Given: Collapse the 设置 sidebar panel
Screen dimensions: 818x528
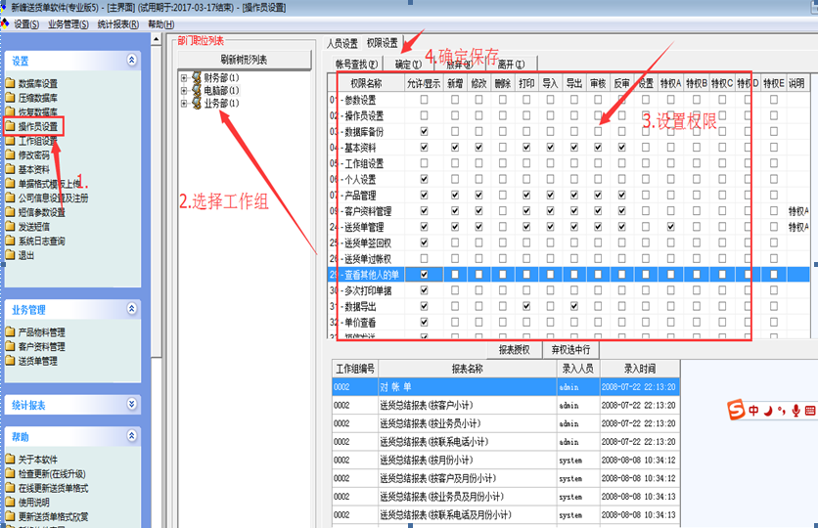Looking at the screenshot, I should [x=132, y=60].
